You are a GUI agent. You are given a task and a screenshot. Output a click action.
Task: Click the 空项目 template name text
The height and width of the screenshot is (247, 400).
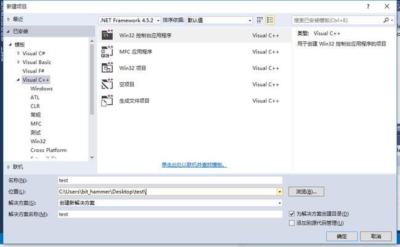pos(127,84)
